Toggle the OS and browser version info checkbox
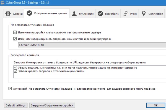Screen dimensions: 166x110 click(15, 39)
